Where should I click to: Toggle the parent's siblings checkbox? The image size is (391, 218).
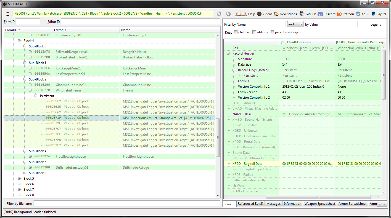click(272, 32)
